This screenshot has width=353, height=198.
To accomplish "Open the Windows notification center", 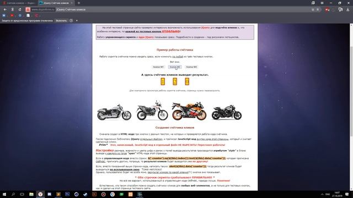I will (347, 194).
